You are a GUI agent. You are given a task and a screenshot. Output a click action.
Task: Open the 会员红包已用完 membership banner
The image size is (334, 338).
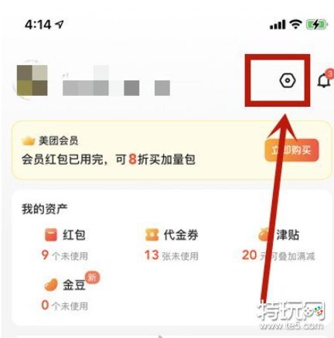click(x=172, y=150)
